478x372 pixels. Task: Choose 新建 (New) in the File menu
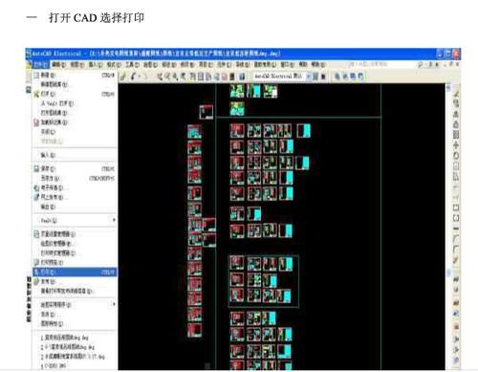pos(75,76)
